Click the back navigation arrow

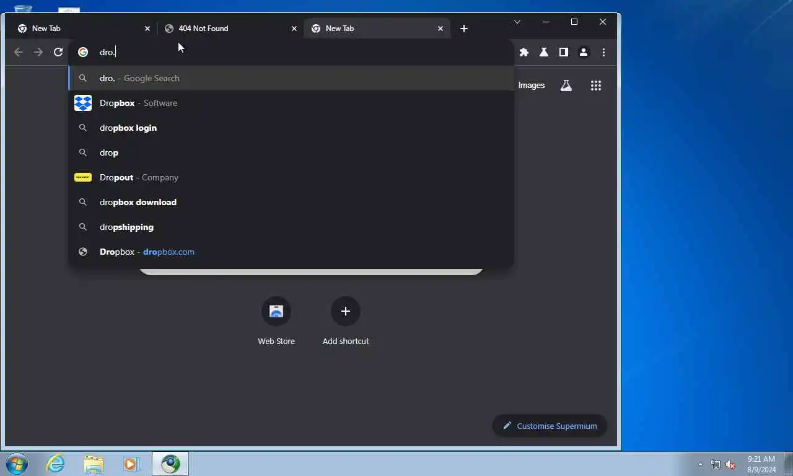pyautogui.click(x=19, y=52)
